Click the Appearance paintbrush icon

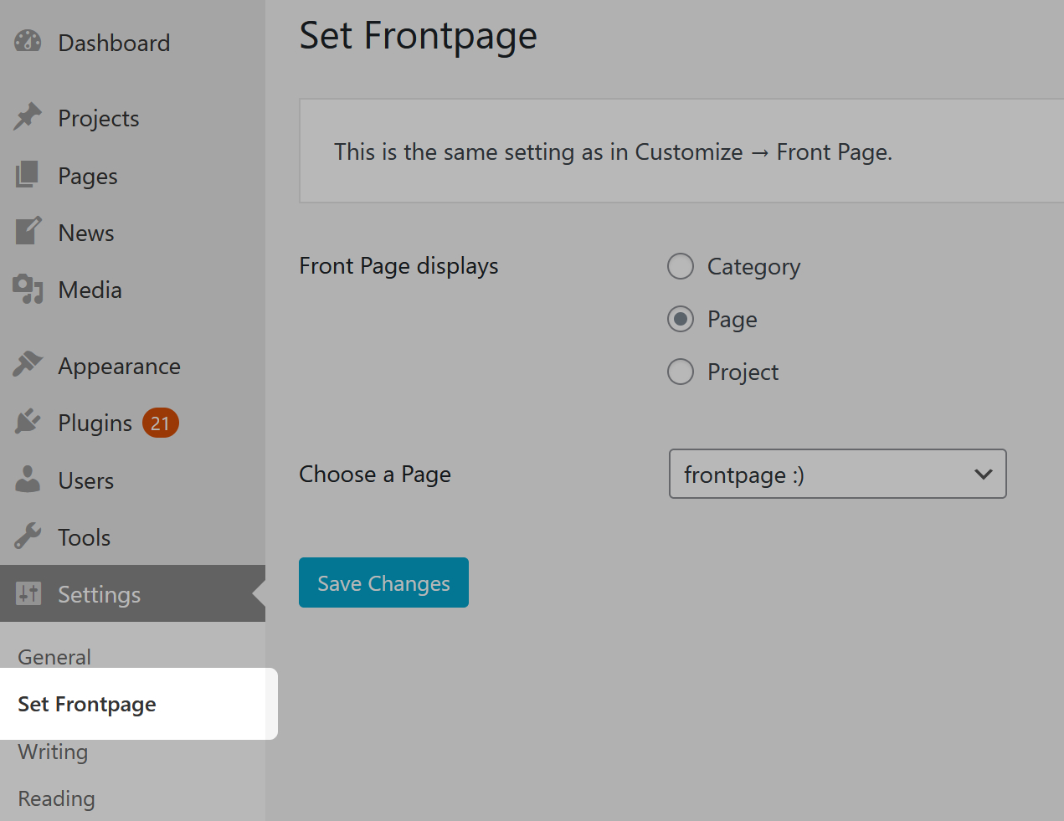pyautogui.click(x=28, y=365)
